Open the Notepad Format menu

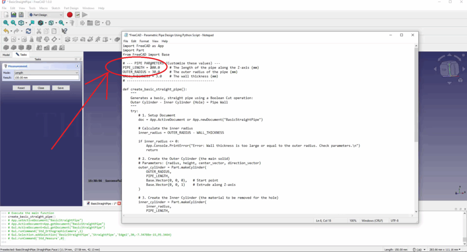click(144, 41)
